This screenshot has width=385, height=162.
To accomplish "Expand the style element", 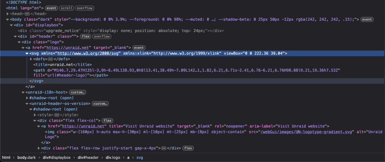I will point(35,115).
